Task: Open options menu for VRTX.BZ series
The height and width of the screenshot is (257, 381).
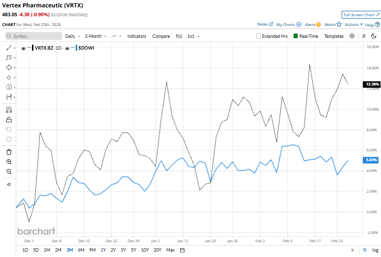Action: [29, 47]
